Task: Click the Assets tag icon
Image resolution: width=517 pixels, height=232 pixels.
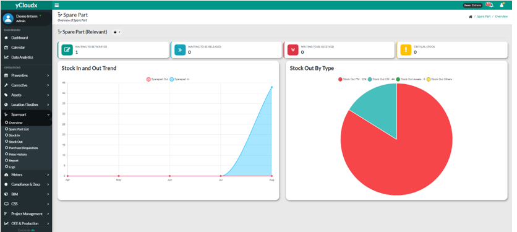Action: coord(6,95)
